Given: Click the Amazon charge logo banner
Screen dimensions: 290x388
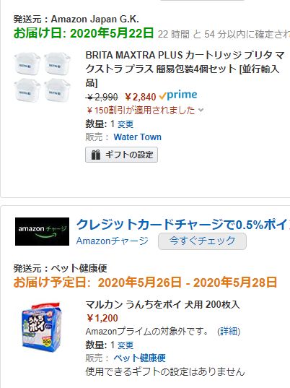Looking at the screenshot, I should [43, 231].
